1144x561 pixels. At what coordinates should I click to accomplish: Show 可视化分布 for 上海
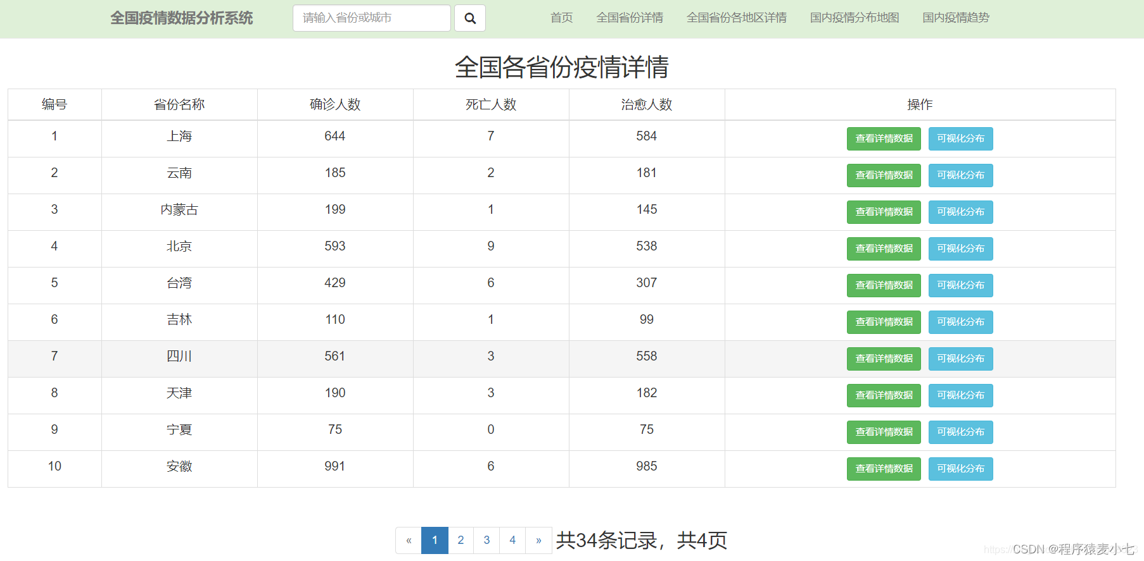[x=960, y=139]
